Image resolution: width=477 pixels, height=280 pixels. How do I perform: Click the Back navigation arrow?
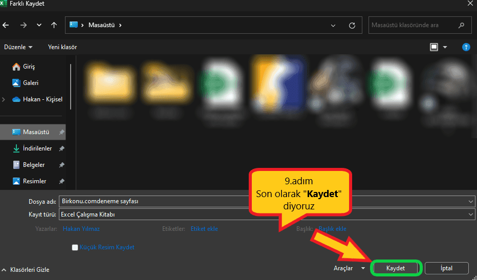coord(6,25)
